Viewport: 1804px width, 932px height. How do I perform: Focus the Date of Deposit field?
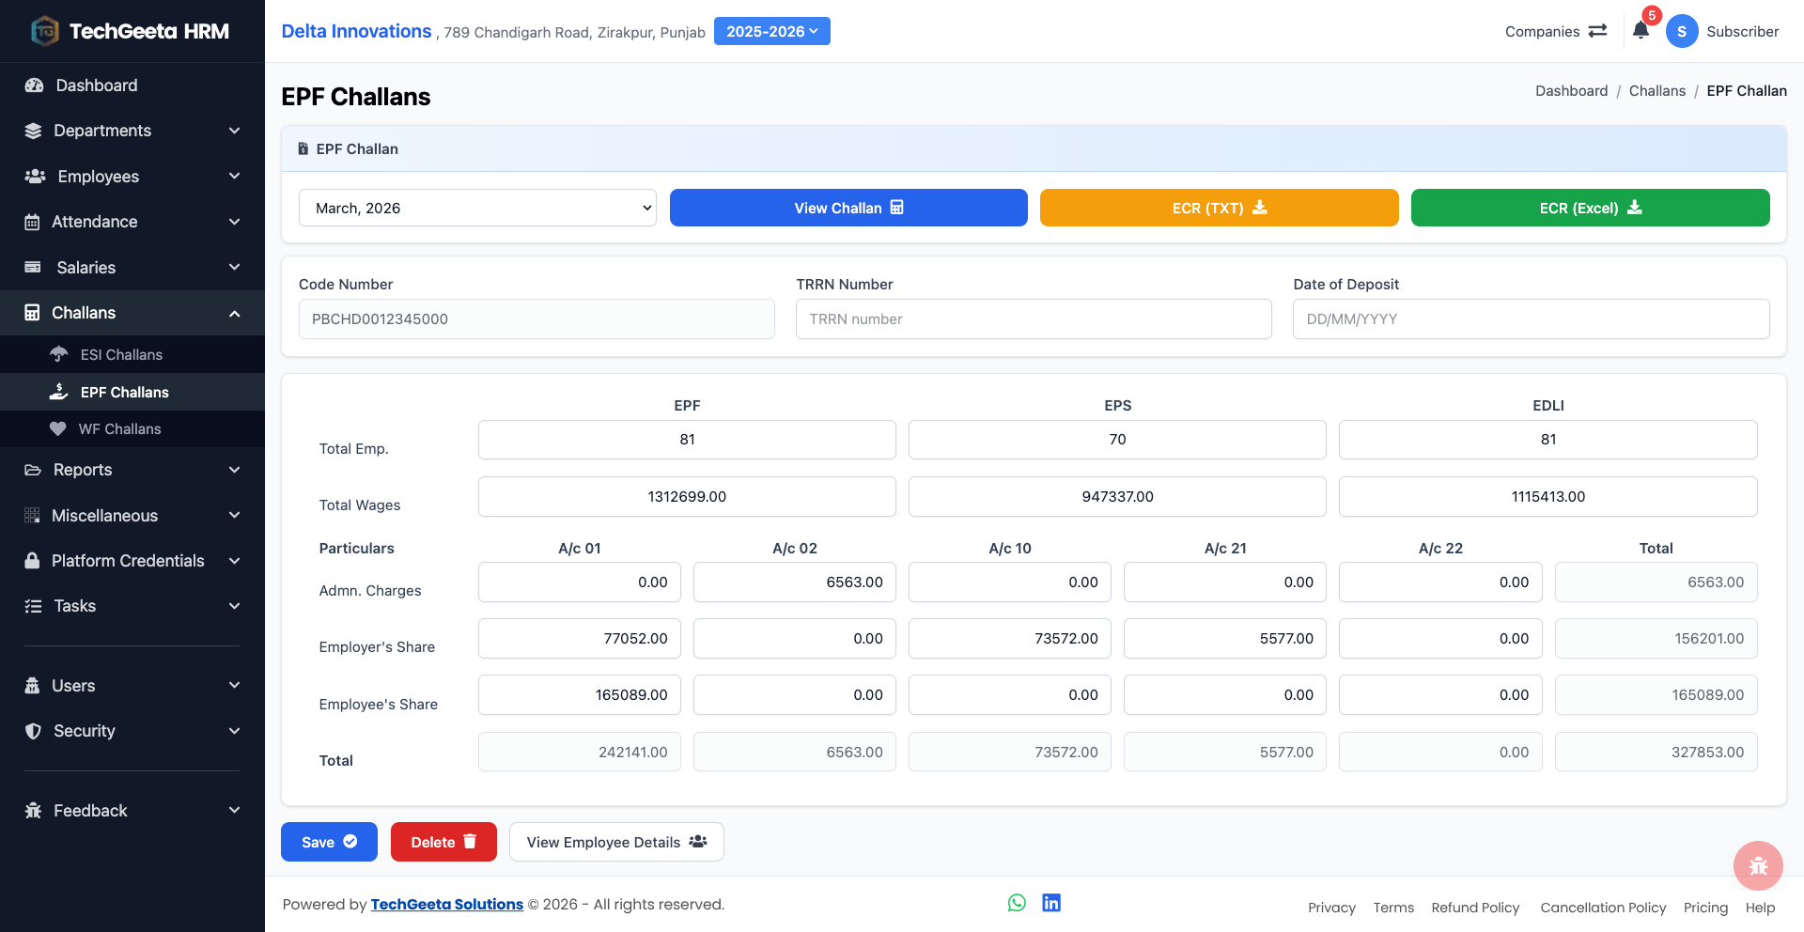point(1531,319)
